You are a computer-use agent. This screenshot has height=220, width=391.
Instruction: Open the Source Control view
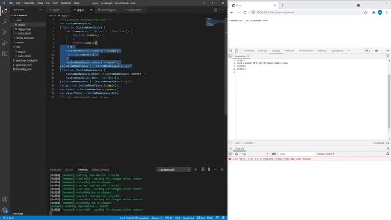click(x=5, y=32)
